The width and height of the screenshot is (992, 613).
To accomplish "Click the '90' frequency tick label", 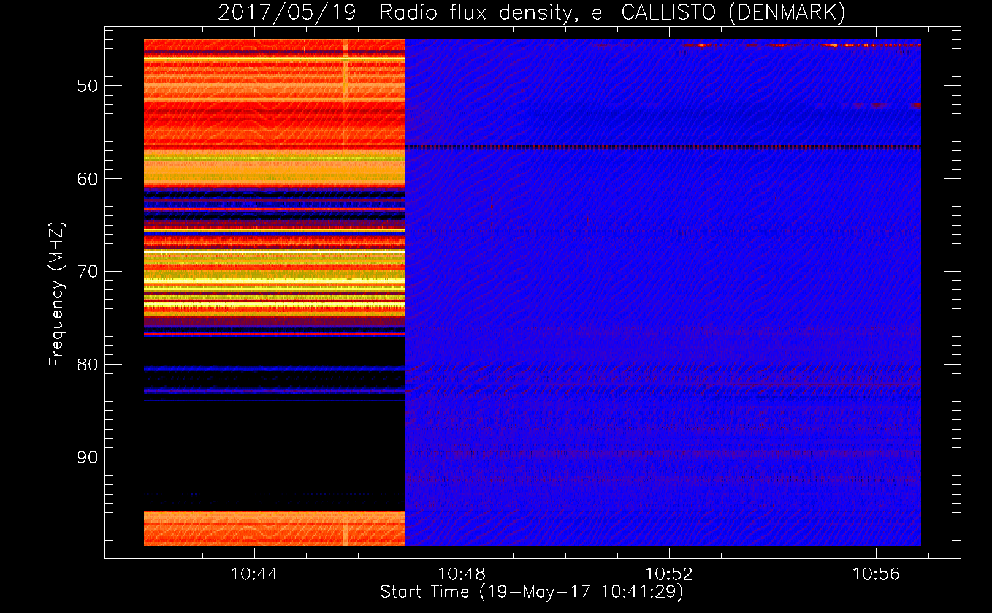I will [x=88, y=457].
